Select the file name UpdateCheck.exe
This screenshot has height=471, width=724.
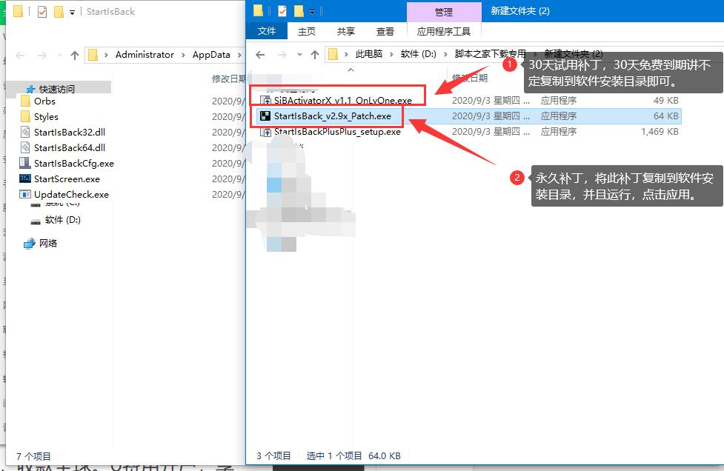coord(71,194)
